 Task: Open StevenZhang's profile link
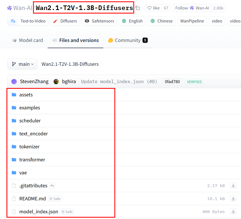(x=34, y=81)
